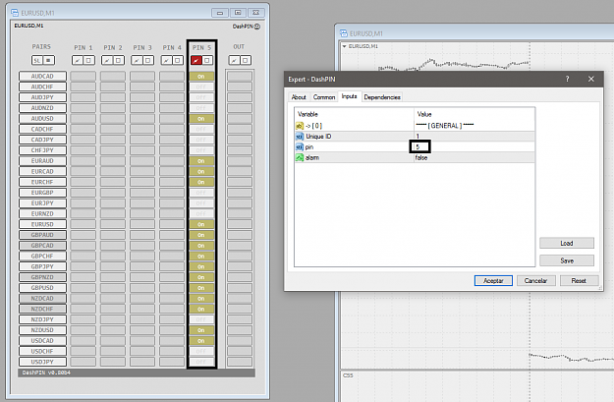Viewport: 614px width, 402px height.
Task: Click the DashPIN smiley icon on dashboard
Action: coord(257,27)
